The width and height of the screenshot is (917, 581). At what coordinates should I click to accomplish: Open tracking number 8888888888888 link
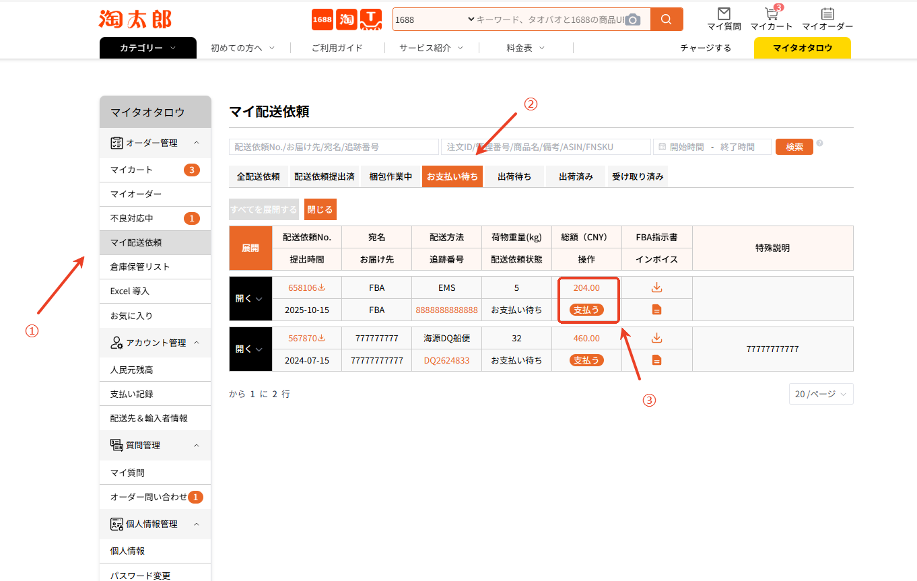click(447, 310)
